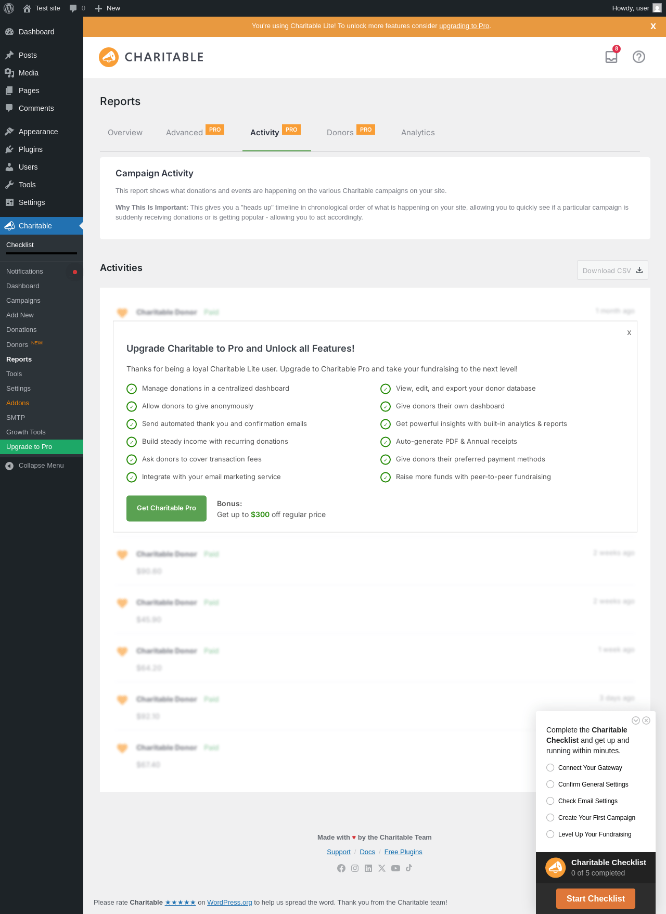This screenshot has width=666, height=914.
Task: Open the TikTok footer icon
Action: click(409, 868)
